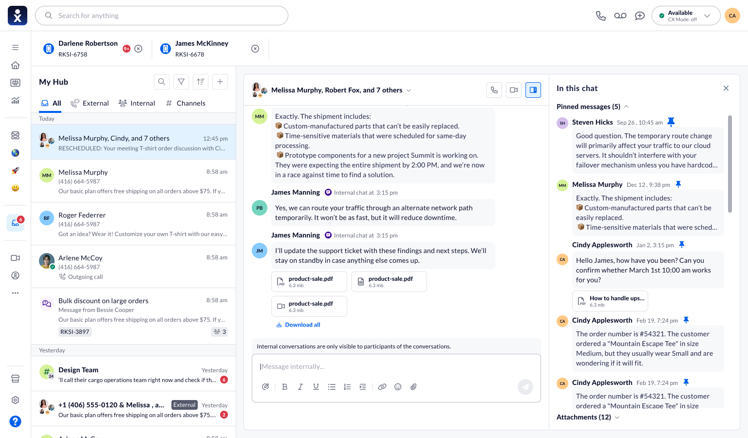Open contacts icon in left sidebar

[x=16, y=275]
